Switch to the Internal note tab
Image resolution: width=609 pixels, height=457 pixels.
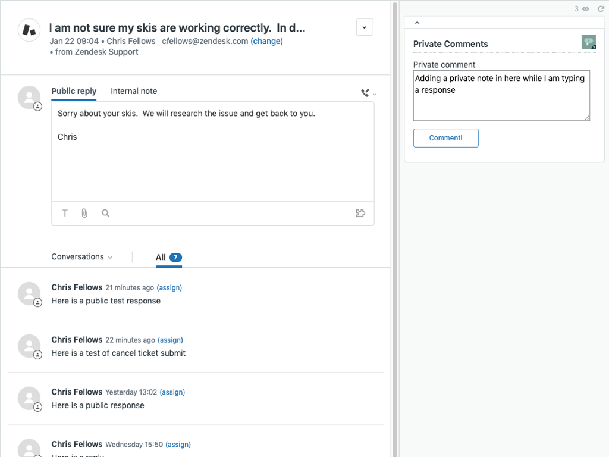coord(133,91)
